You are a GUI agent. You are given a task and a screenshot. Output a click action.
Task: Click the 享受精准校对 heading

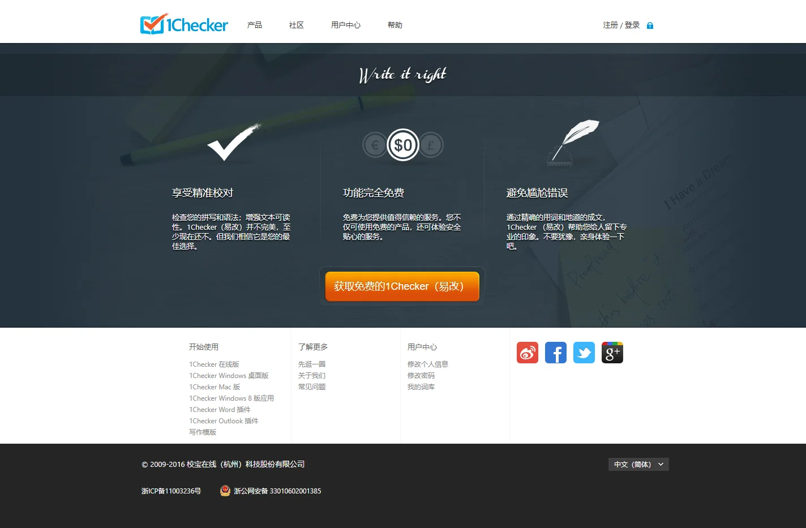click(203, 193)
